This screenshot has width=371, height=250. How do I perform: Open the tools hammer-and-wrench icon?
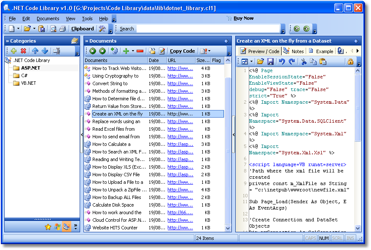point(102,29)
